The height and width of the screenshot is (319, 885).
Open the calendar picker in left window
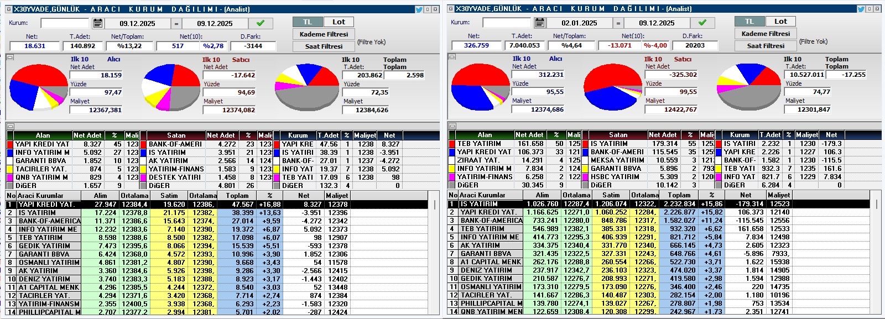(98, 23)
